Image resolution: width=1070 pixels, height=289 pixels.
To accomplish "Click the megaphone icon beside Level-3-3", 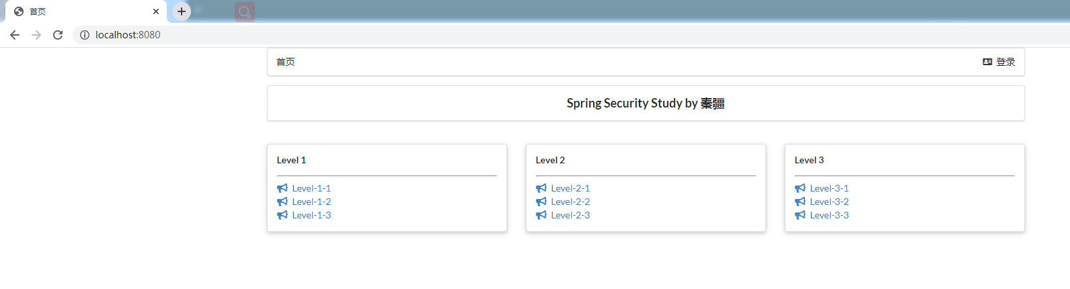I will [x=800, y=215].
